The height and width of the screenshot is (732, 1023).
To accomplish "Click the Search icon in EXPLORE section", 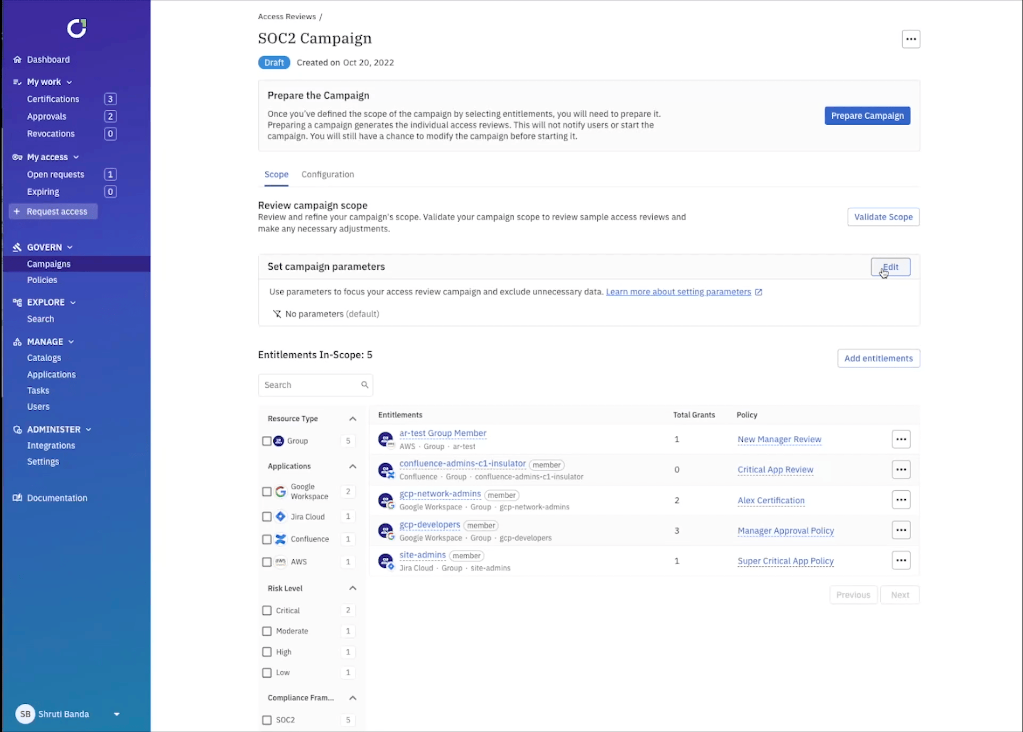I will pos(40,319).
